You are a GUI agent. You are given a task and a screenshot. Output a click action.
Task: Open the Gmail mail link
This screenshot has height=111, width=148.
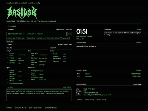[x=55, y=54]
